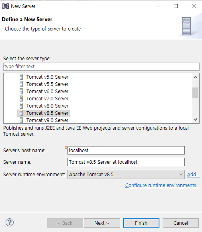The height and width of the screenshot is (232, 202).
Task: Click the Tomcat v6.0 Server icon
Action: point(21,92)
